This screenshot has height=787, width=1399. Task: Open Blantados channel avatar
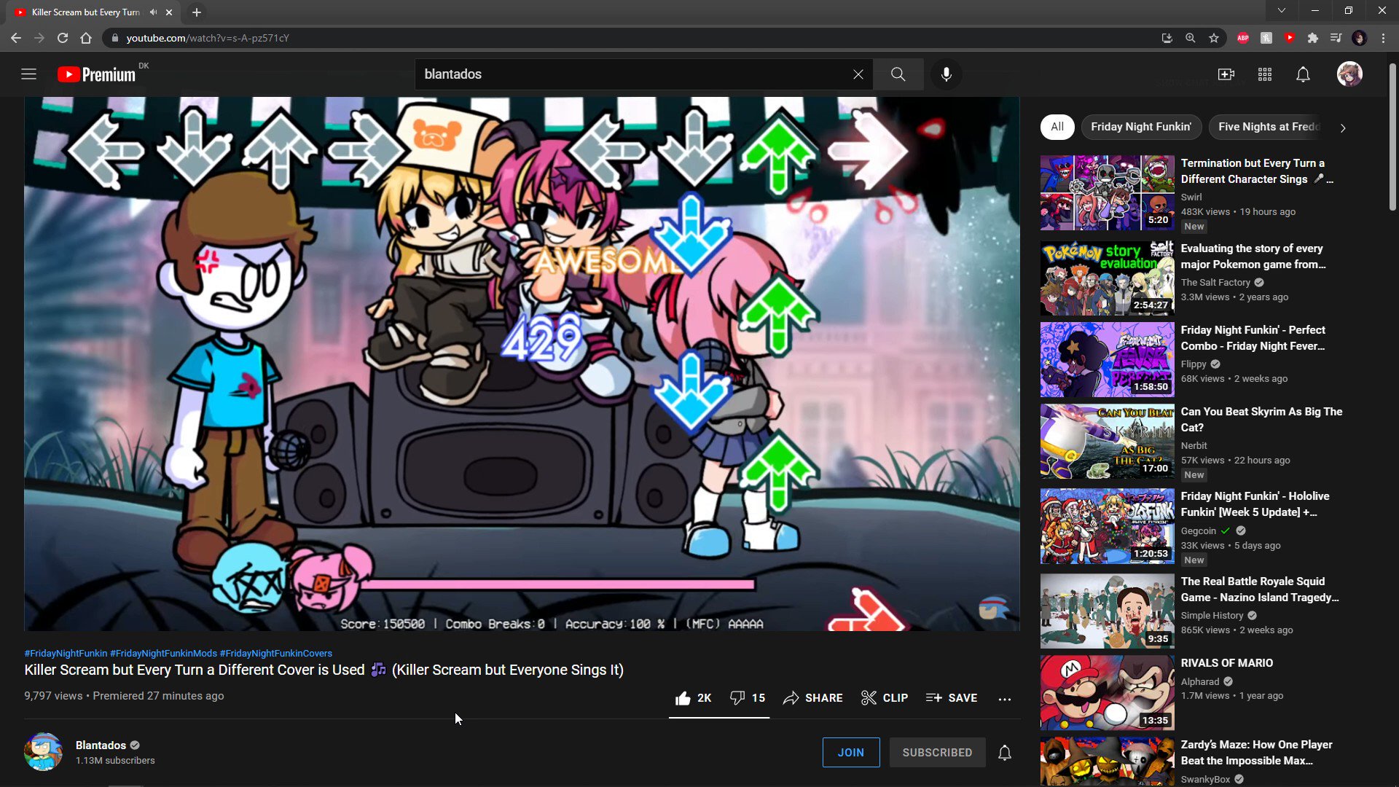click(43, 752)
